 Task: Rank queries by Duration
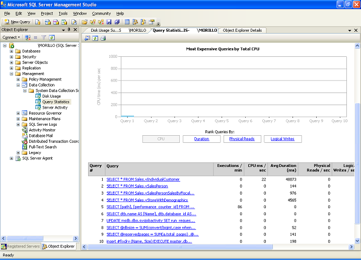201,139
